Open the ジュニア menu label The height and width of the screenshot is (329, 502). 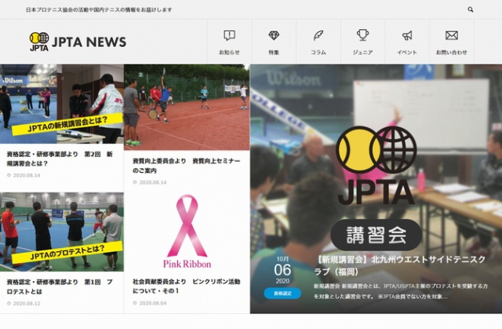[x=362, y=53]
